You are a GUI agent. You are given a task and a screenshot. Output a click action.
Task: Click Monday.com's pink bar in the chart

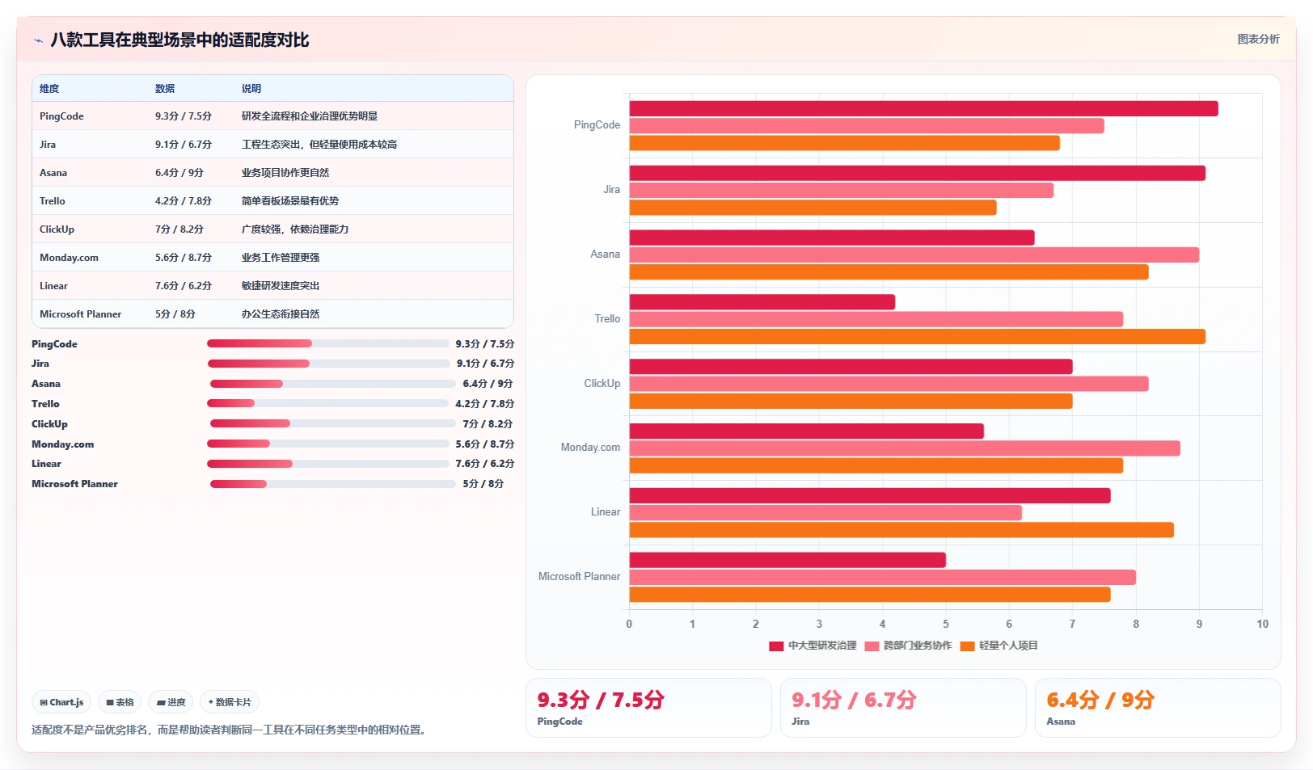coord(905,448)
